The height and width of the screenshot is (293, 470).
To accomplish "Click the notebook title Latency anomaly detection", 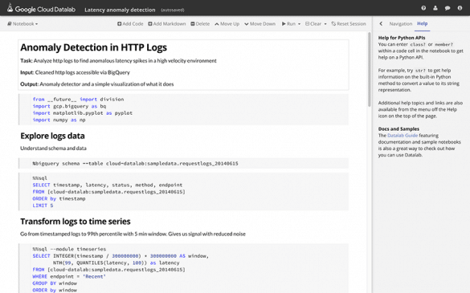I will 120,10.
